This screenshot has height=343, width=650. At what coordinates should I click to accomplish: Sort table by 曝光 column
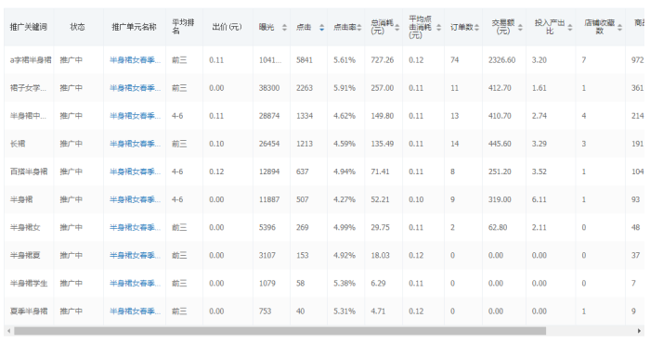[x=284, y=27]
